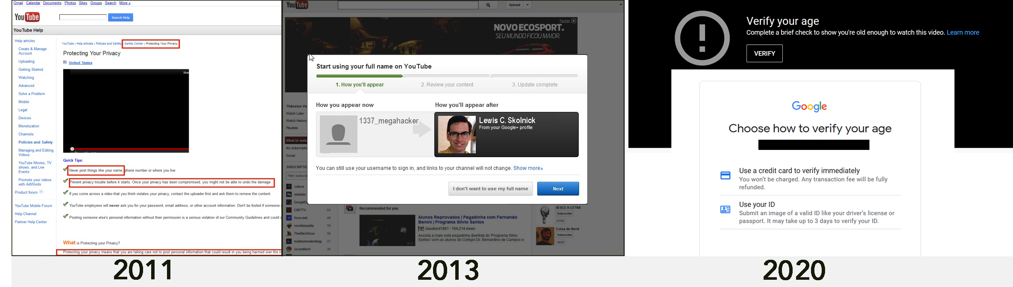Click the YouTube Help search input field
1013x287 pixels.
83,17
